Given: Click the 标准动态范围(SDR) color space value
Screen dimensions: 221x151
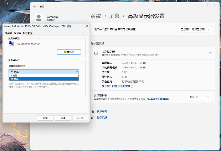Looking at the screenshot, I should point(133,82).
